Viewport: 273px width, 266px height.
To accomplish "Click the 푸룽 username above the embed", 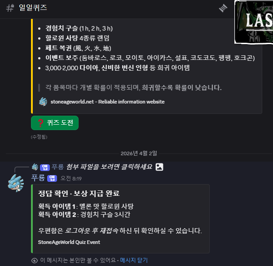I will click(38, 178).
